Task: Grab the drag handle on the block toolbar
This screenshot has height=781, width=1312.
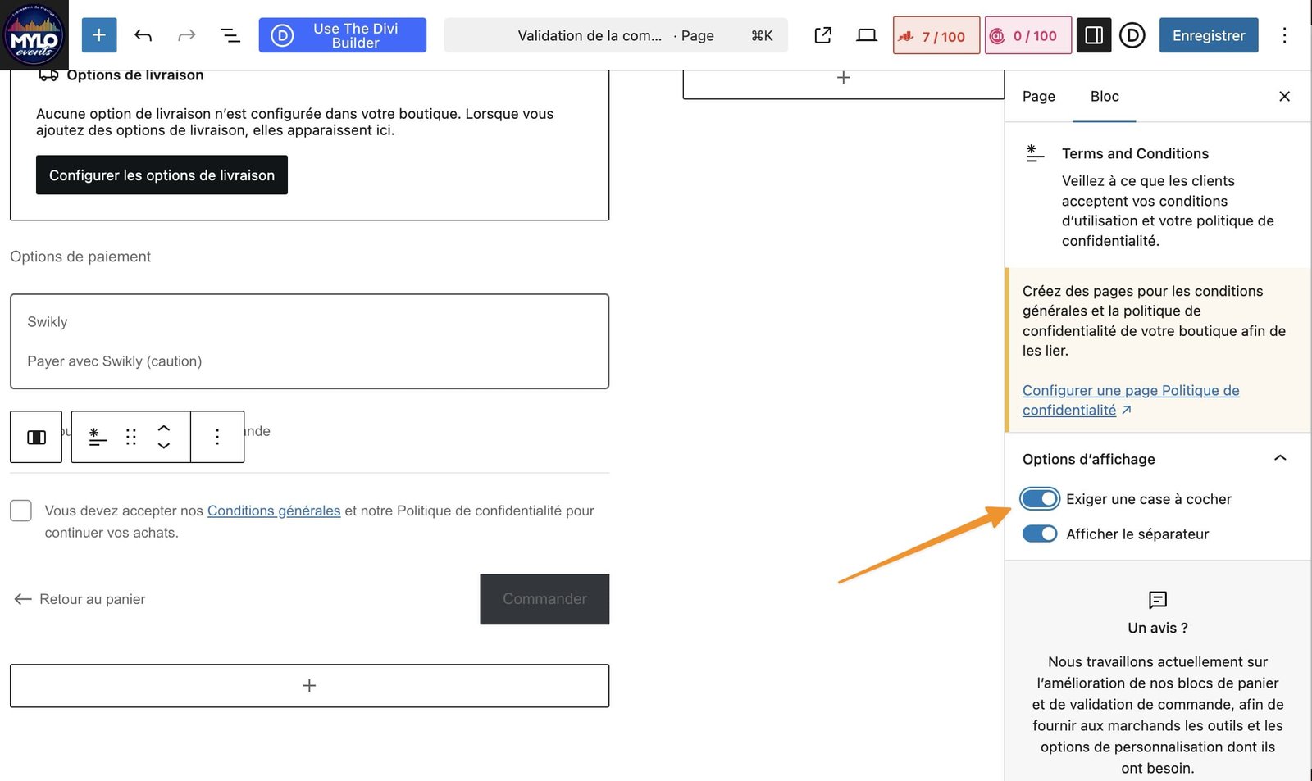Action: tap(130, 437)
